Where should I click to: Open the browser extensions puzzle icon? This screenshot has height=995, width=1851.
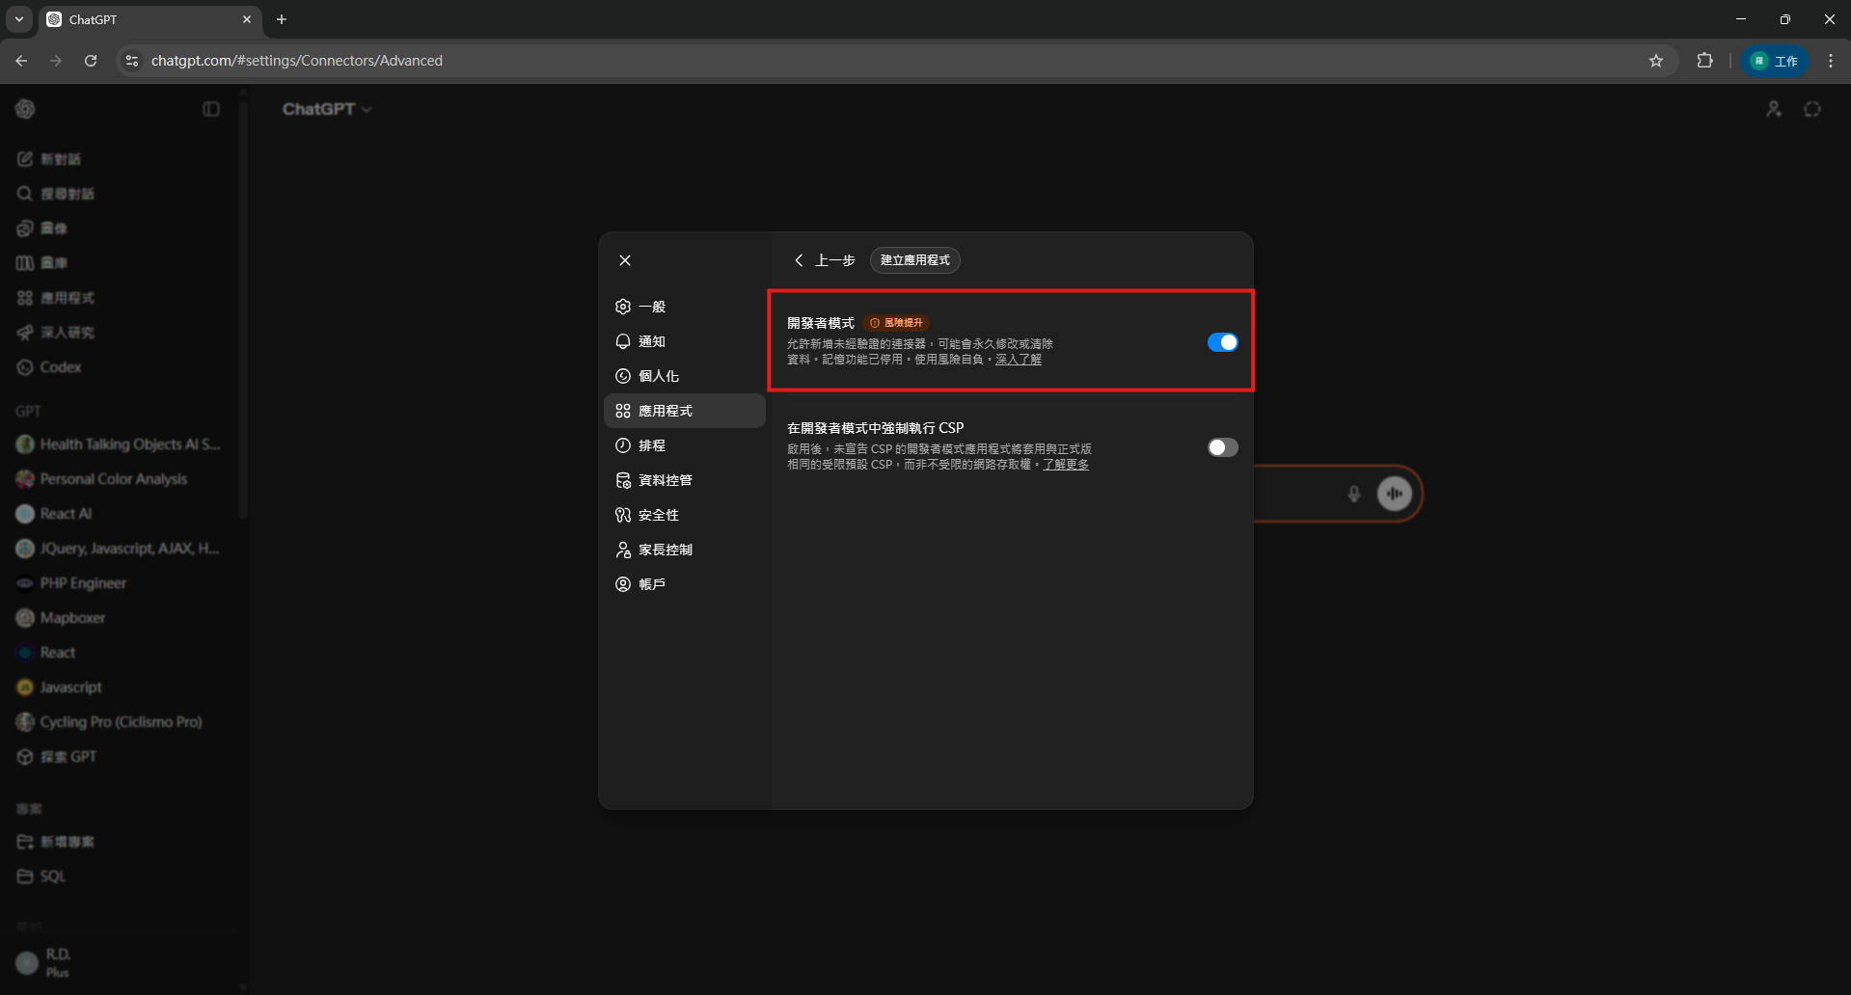[1704, 61]
